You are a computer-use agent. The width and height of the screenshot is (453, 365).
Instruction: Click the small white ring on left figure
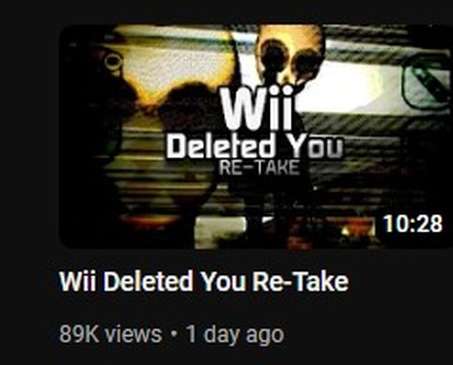coord(113,62)
